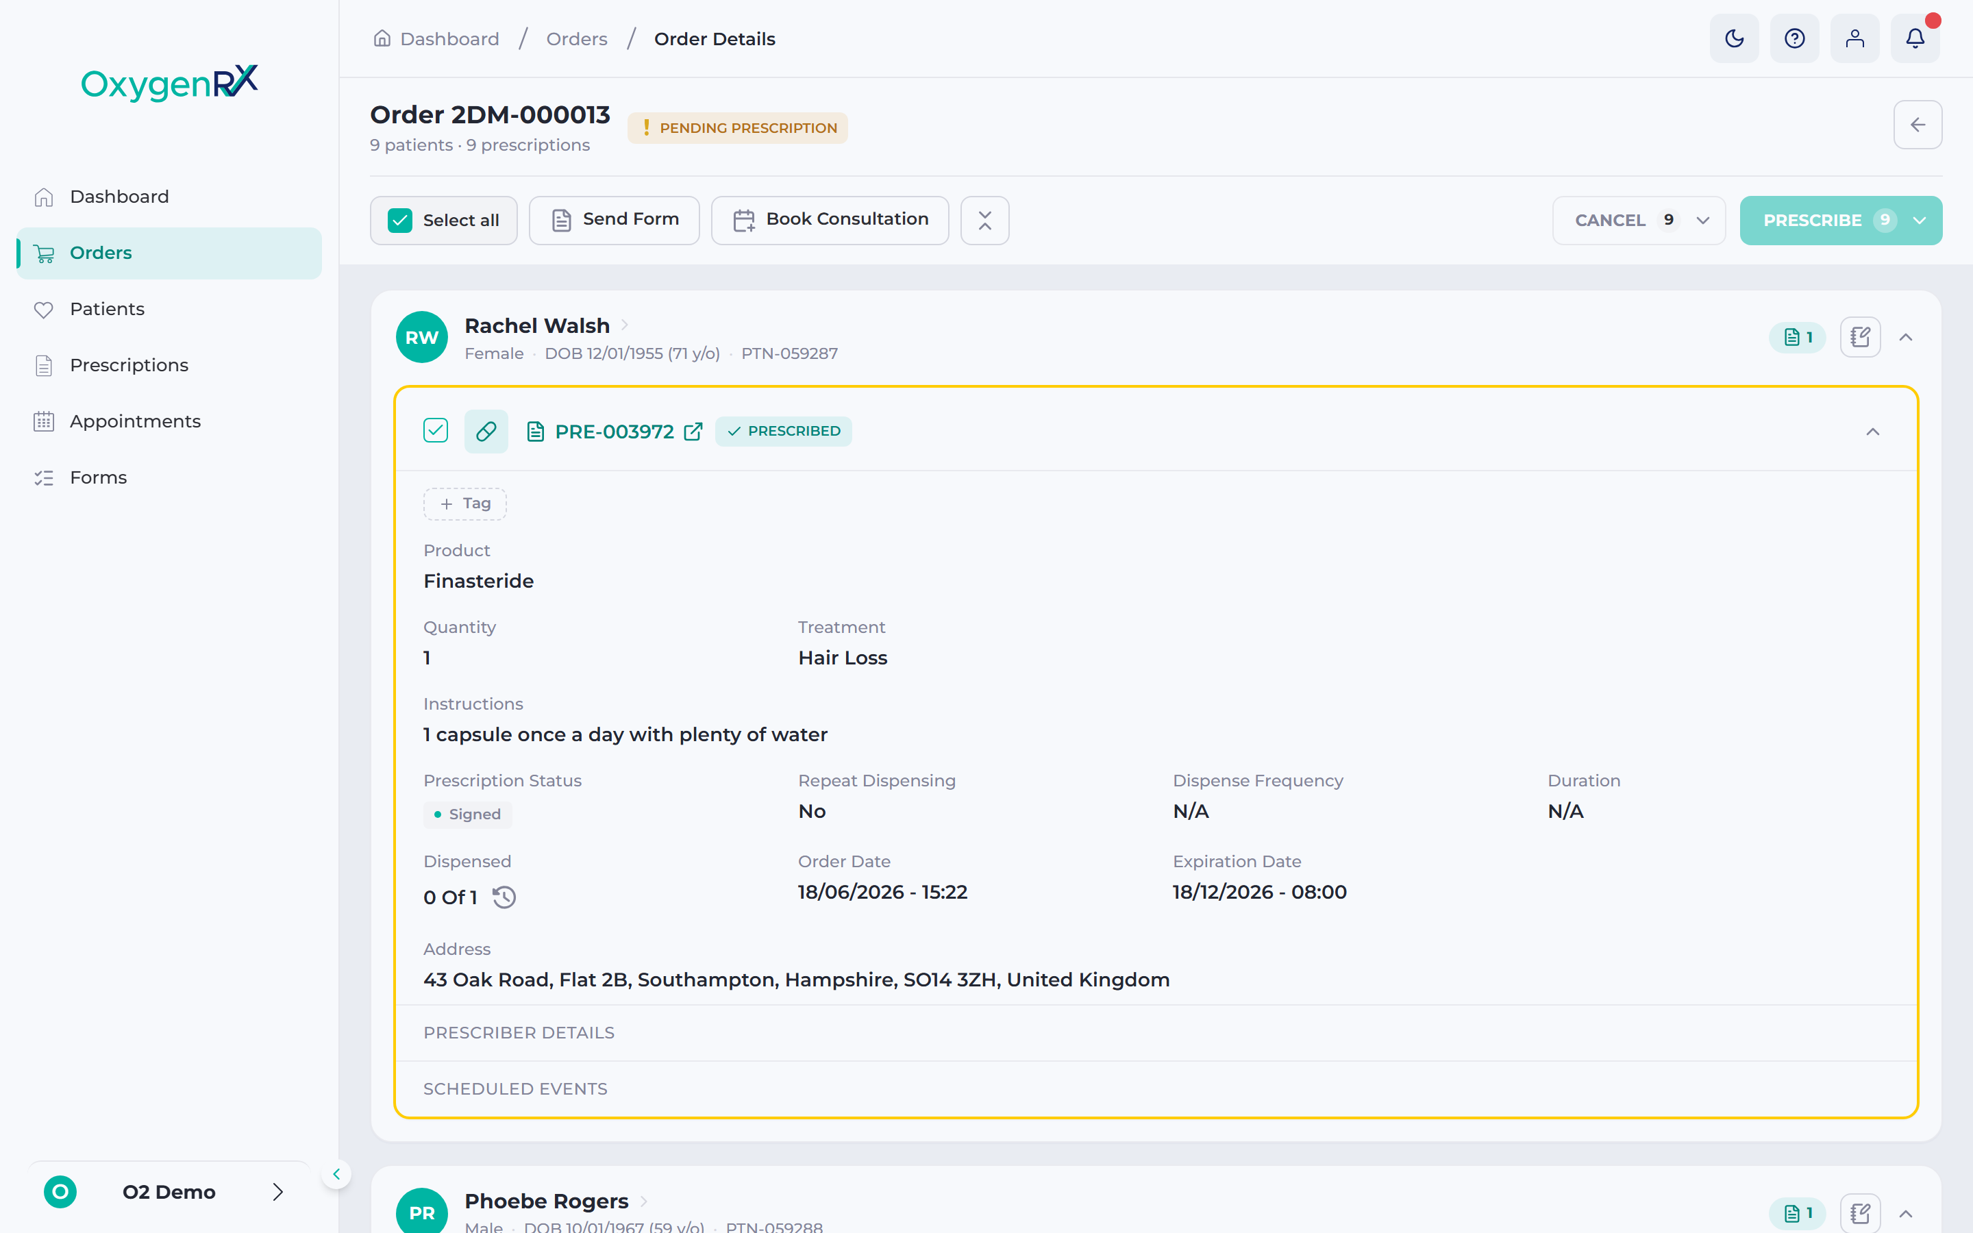Image resolution: width=1973 pixels, height=1233 pixels.
Task: Open Rachel Walsh's prescription count badge
Action: pyautogui.click(x=1798, y=337)
